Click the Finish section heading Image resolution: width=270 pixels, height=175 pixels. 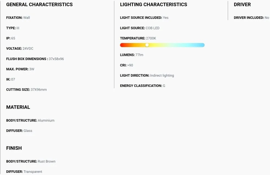click(x=14, y=148)
